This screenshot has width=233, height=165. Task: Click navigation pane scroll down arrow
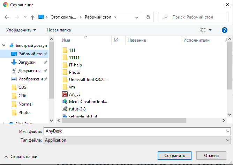point(51,121)
